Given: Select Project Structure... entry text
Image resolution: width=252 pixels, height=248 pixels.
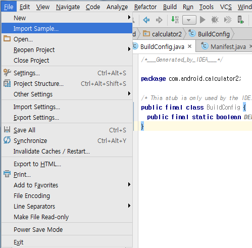Looking at the screenshot, I should click(38, 84).
